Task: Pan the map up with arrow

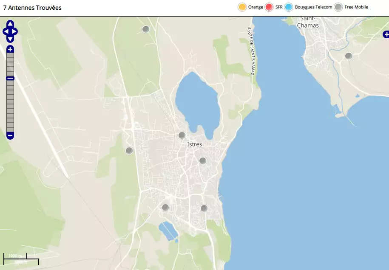Action: pos(10,24)
